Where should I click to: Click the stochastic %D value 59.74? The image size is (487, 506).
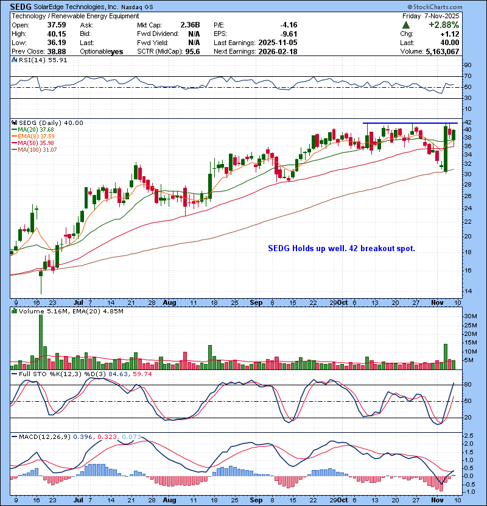click(142, 374)
